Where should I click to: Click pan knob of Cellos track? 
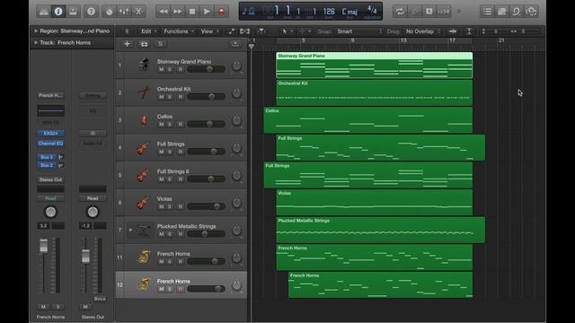pos(236,120)
